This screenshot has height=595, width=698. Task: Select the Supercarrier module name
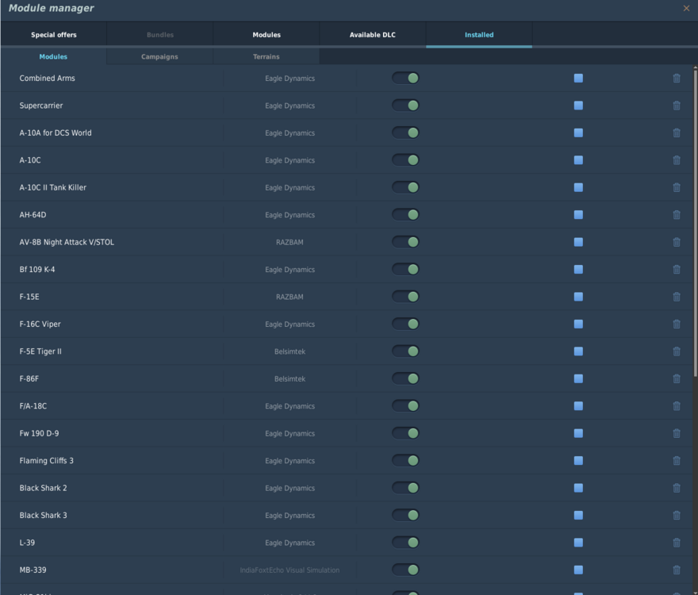tap(41, 106)
